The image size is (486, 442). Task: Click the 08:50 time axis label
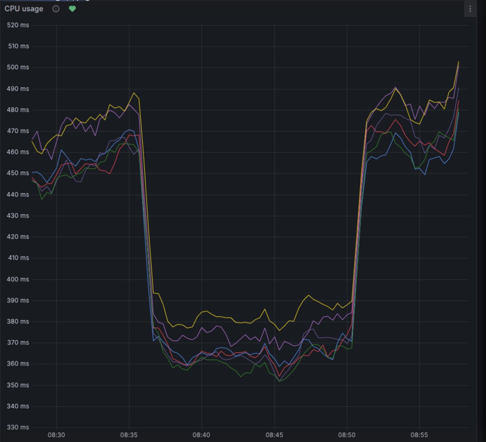click(x=347, y=435)
